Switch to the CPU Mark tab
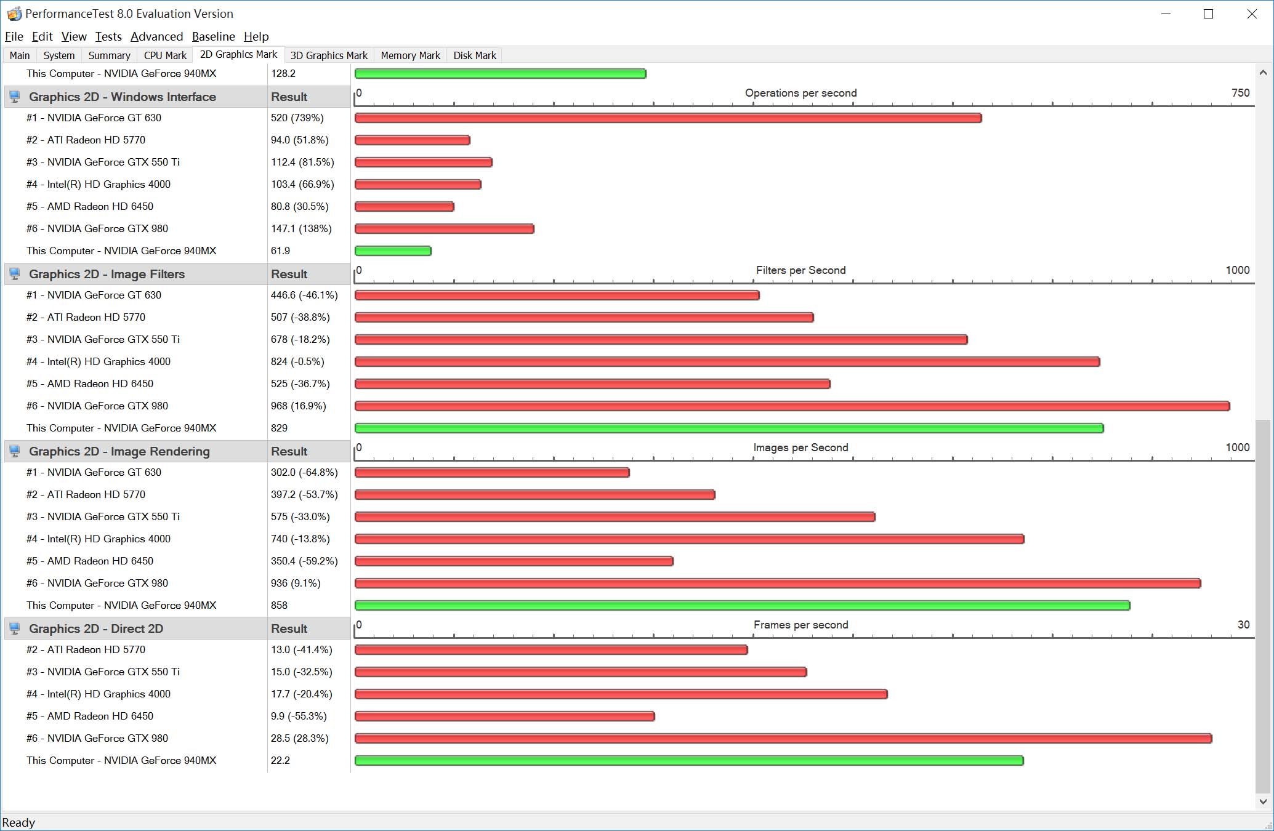Viewport: 1274px width, 831px height. 165,55
